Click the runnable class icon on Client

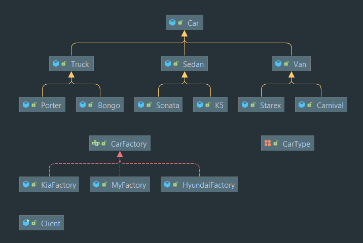pyautogui.click(x=26, y=223)
